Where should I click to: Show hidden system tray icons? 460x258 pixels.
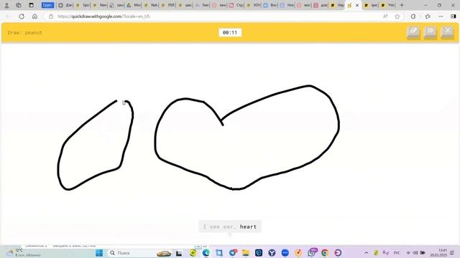[366, 253]
